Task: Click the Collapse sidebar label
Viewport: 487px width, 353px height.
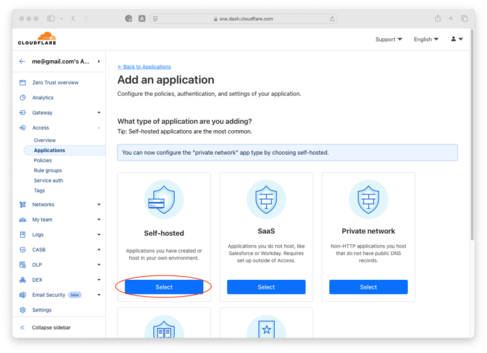Action: click(51, 328)
